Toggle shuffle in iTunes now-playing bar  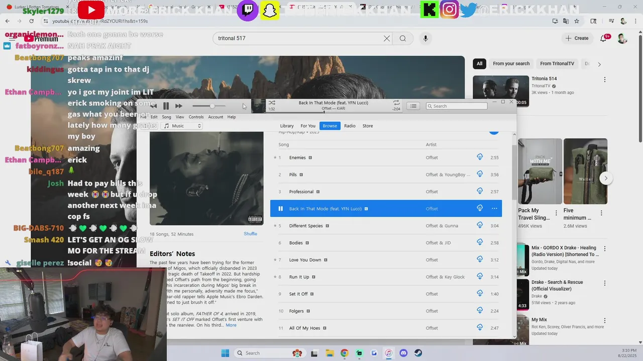pos(272,103)
